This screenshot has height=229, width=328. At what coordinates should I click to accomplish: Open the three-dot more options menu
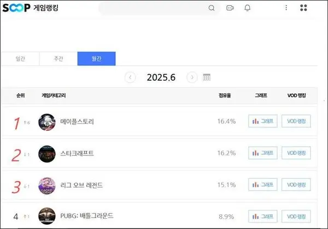click(x=286, y=8)
